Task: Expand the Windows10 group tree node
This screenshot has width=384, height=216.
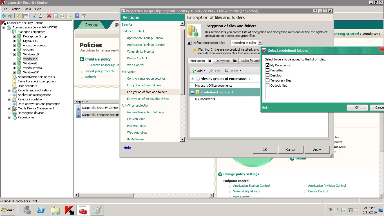Action: tap(14, 54)
